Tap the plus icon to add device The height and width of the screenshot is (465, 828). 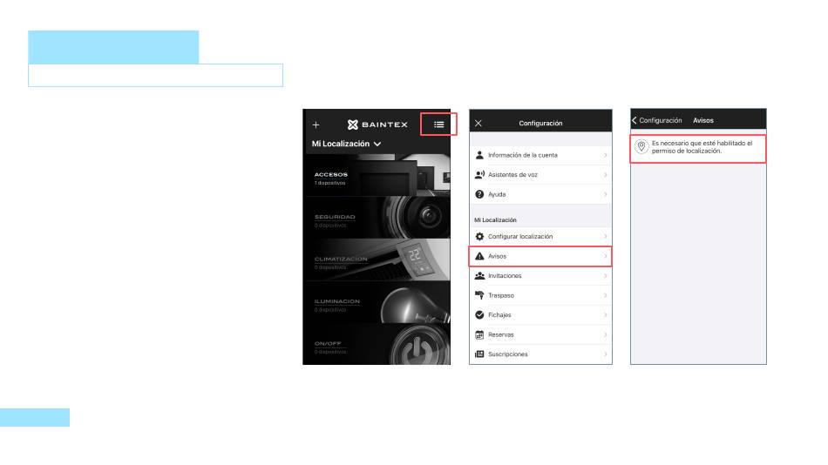pyautogui.click(x=316, y=125)
